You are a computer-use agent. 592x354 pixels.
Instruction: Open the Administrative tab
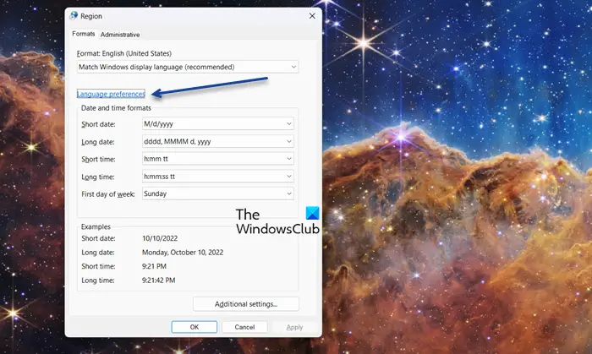120,35
